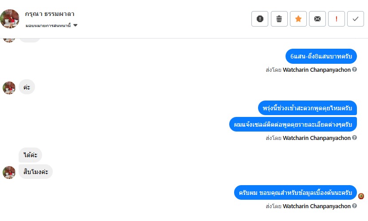Toggle the orange star follow-up marker
This screenshot has width=368, height=221.
(298, 19)
